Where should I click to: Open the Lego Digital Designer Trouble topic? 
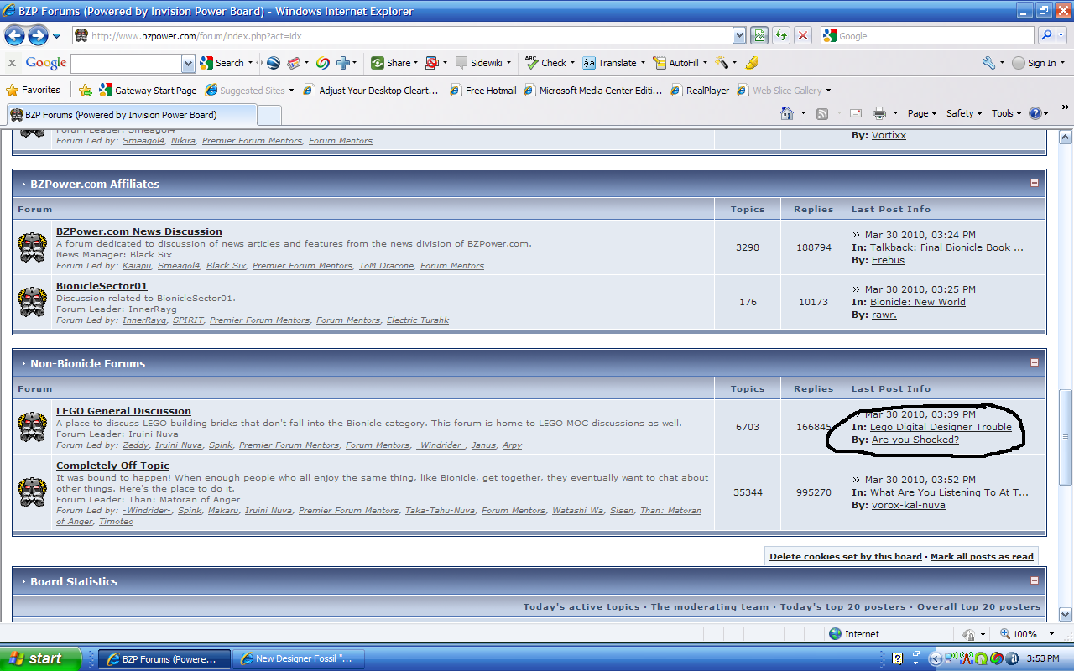pyautogui.click(x=941, y=427)
